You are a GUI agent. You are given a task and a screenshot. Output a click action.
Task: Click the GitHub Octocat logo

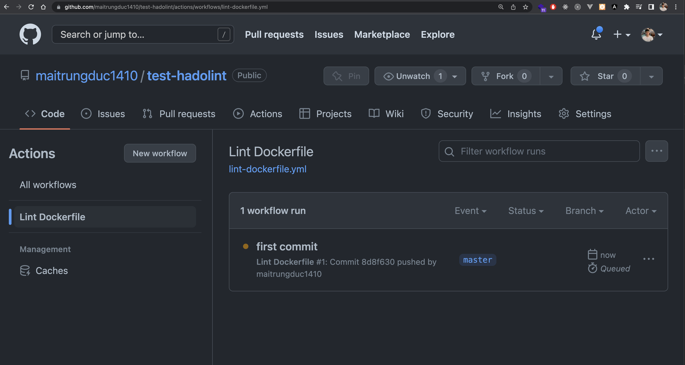tap(30, 34)
